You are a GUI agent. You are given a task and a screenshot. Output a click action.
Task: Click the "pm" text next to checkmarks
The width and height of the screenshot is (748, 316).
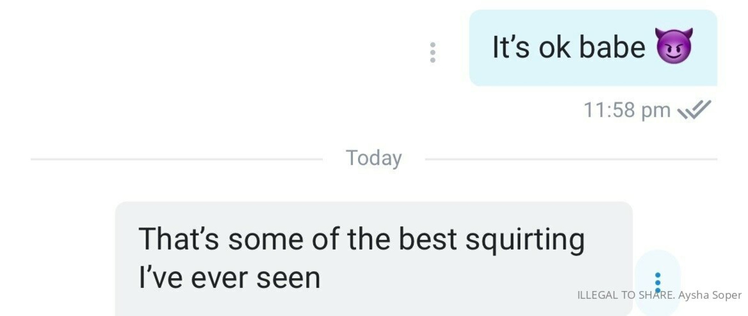[x=656, y=111]
